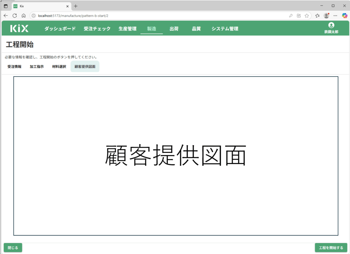The height and width of the screenshot is (254, 350).
Task: Click the 閉じる button
Action: (x=13, y=248)
